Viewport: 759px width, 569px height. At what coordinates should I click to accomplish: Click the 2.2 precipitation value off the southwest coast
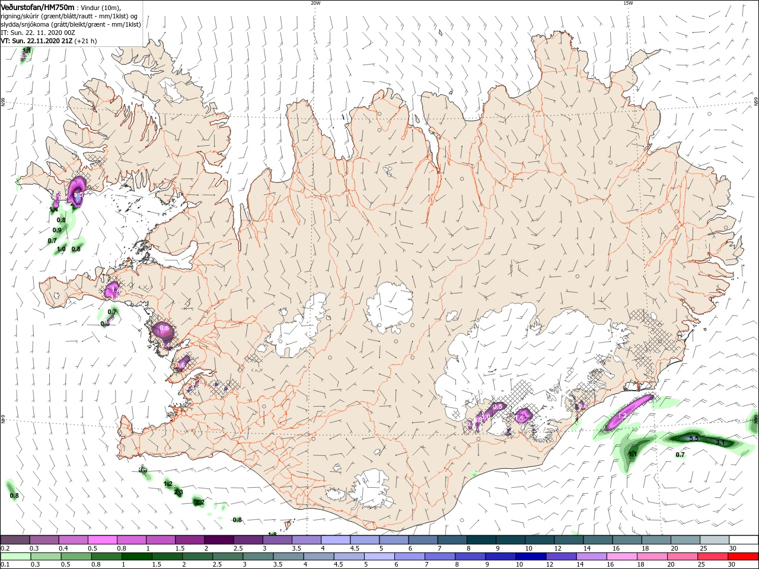coord(200,502)
